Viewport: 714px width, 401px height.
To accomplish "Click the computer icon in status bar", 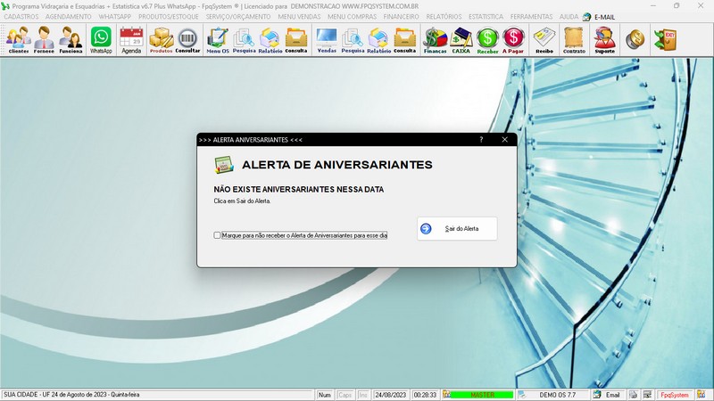I will tap(647, 395).
